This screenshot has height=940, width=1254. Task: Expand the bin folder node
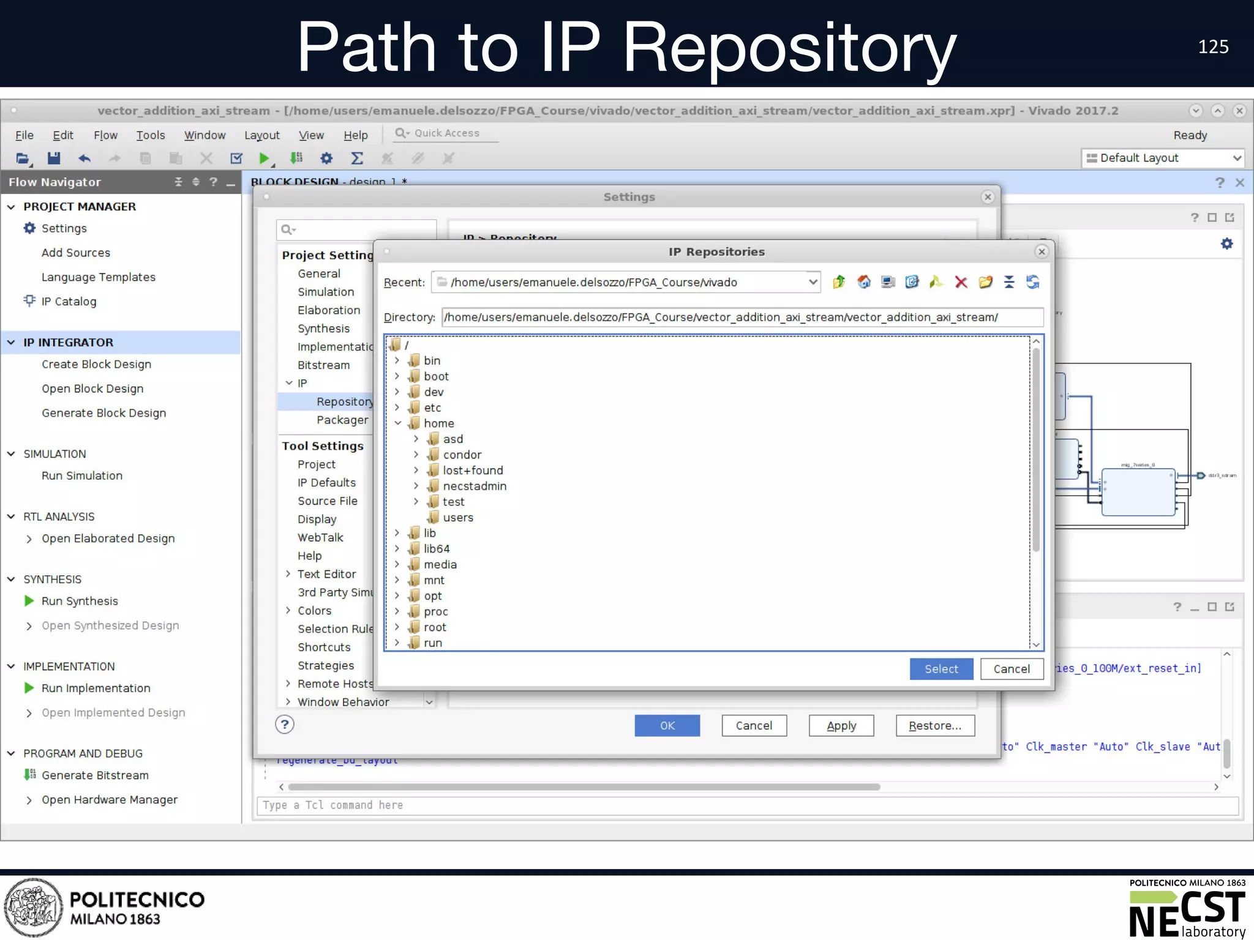pos(397,360)
